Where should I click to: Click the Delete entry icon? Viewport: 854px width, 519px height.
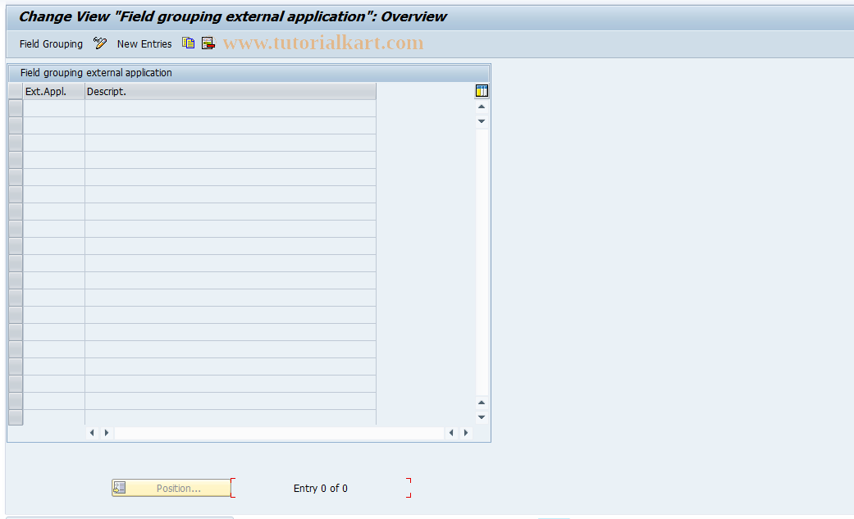[208, 43]
